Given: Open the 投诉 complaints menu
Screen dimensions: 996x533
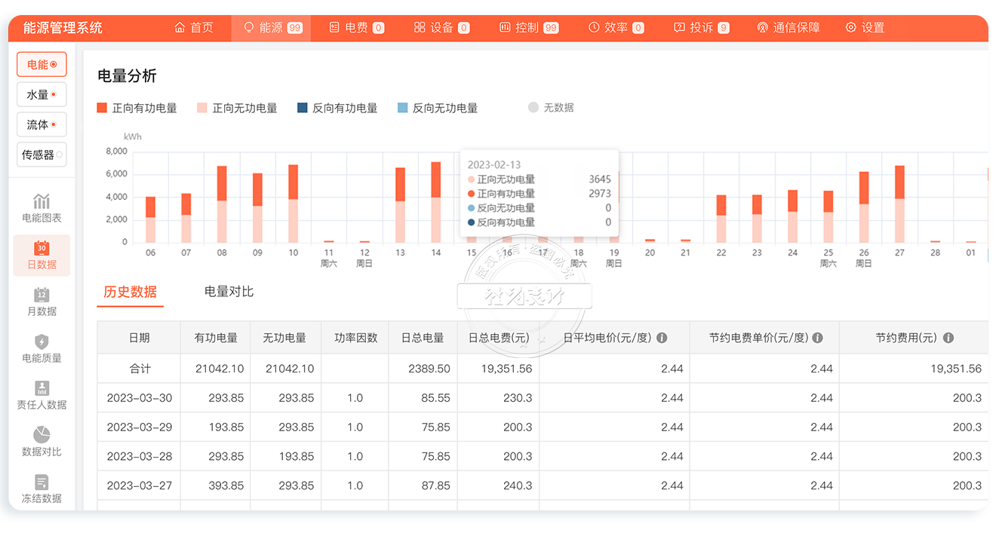Looking at the screenshot, I should click(x=701, y=28).
